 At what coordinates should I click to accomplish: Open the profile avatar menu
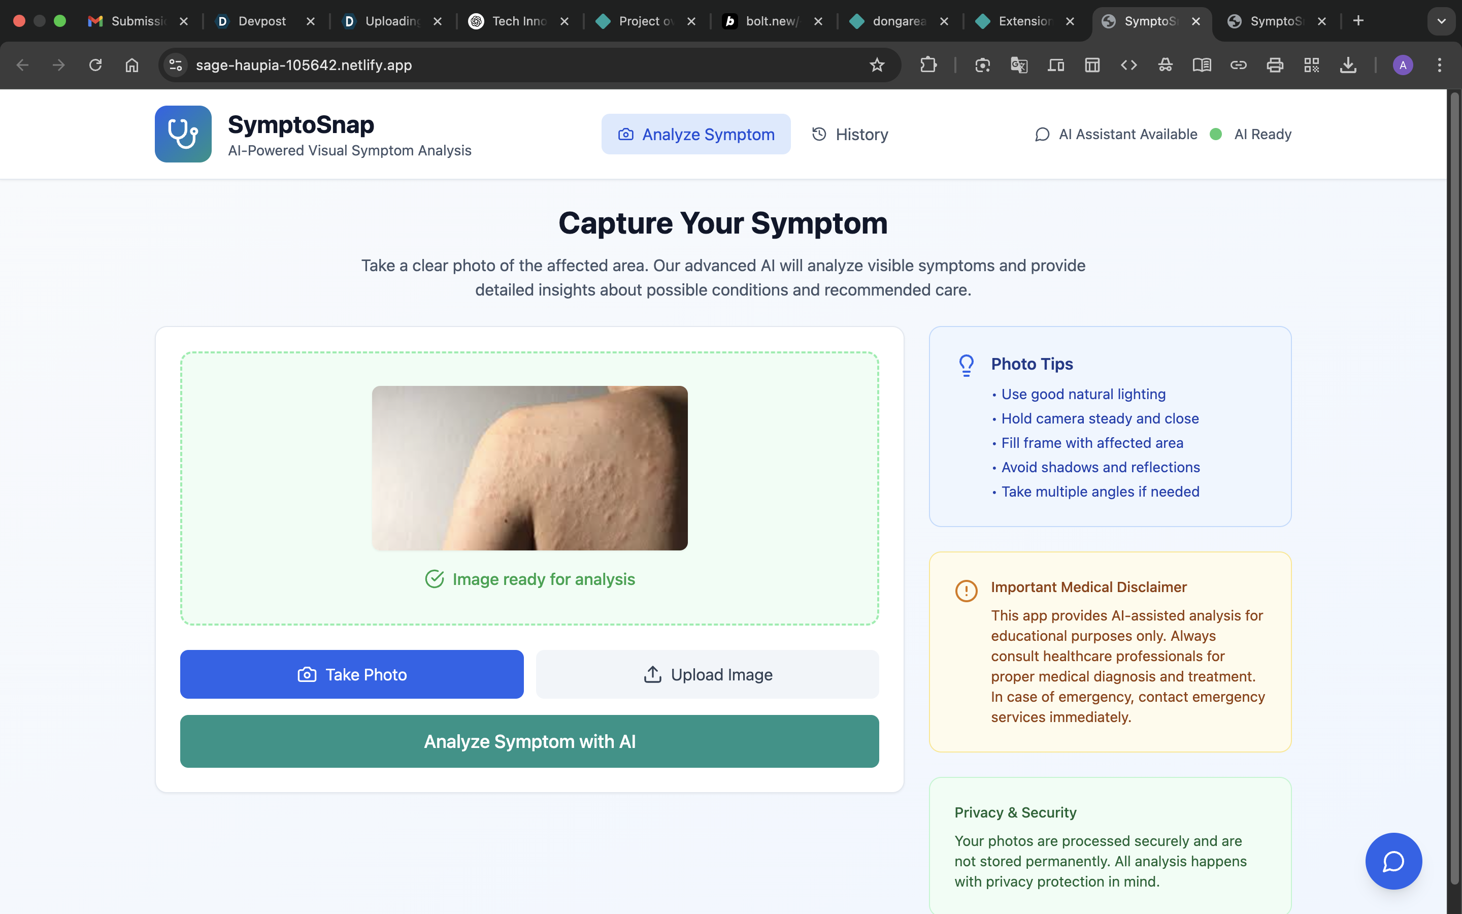click(x=1402, y=64)
